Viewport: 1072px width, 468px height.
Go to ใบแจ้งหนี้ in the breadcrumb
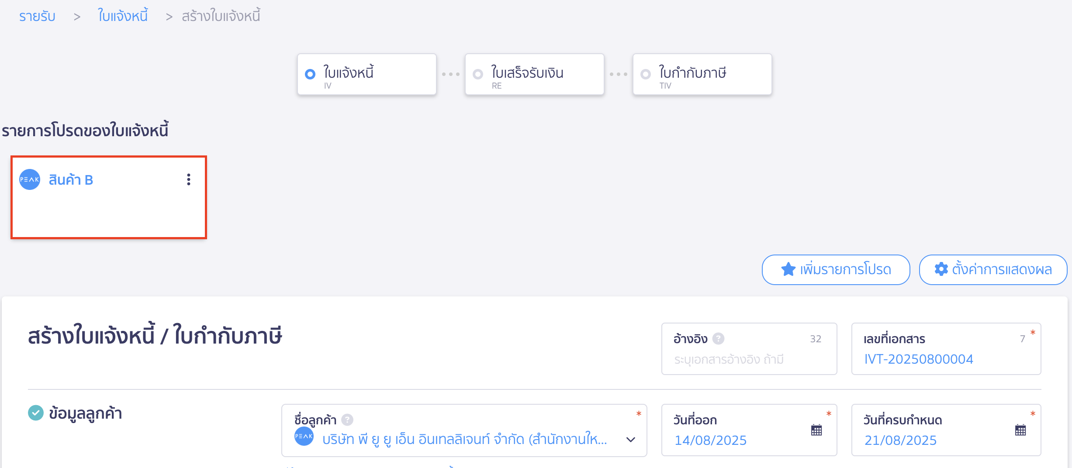click(123, 16)
